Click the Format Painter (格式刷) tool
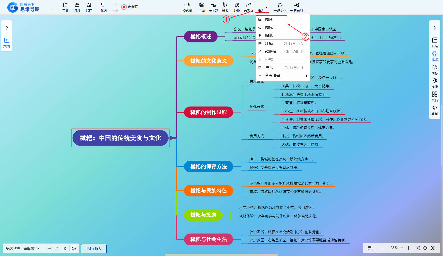The image size is (443, 256). coord(187,7)
